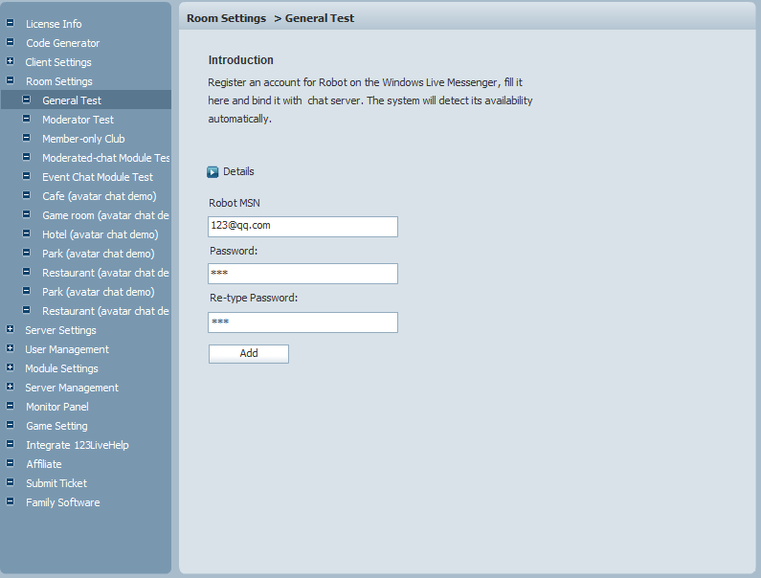The image size is (761, 578).
Task: Expand the Server Settings plus icon
Action: pyautogui.click(x=10, y=329)
